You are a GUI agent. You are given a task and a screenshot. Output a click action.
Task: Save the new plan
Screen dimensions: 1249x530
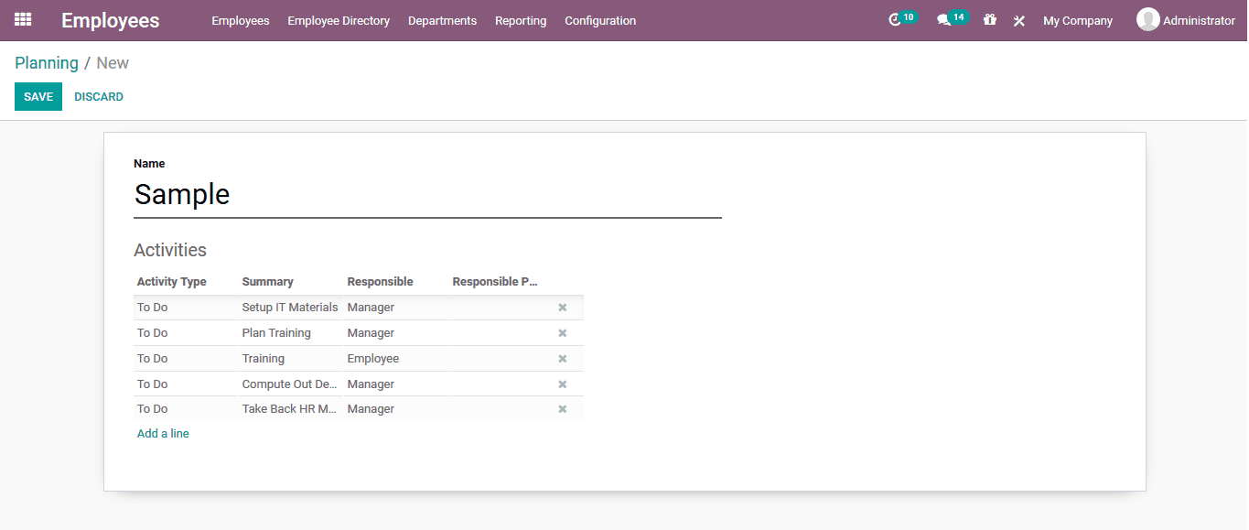coord(38,96)
